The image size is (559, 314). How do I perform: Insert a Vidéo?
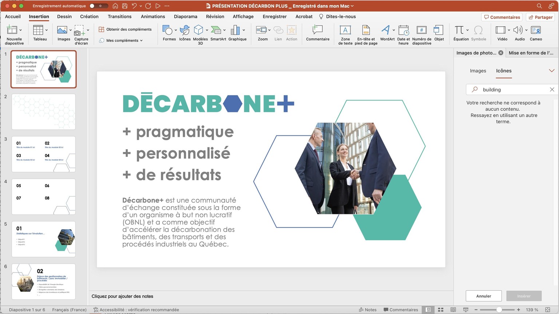pyautogui.click(x=501, y=30)
